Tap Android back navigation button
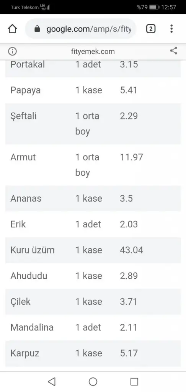Image resolution: width=186 pixels, height=392 pixels. coord(52,382)
